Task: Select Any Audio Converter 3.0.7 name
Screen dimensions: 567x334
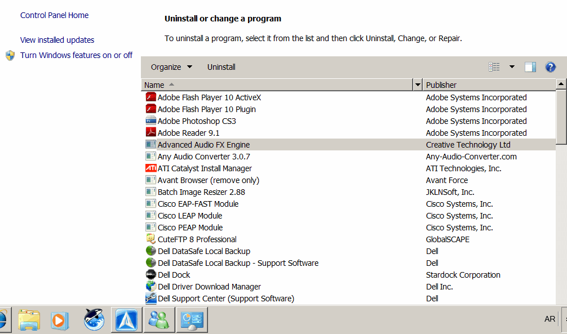Action: point(204,157)
